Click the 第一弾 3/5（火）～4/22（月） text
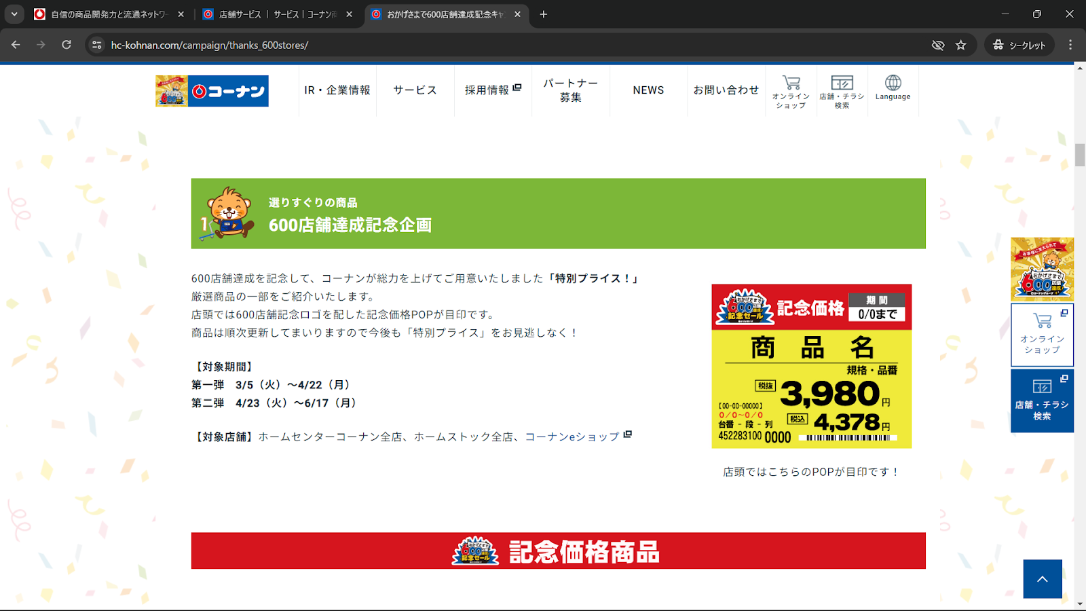Viewport: 1086px width, 611px height. (271, 385)
